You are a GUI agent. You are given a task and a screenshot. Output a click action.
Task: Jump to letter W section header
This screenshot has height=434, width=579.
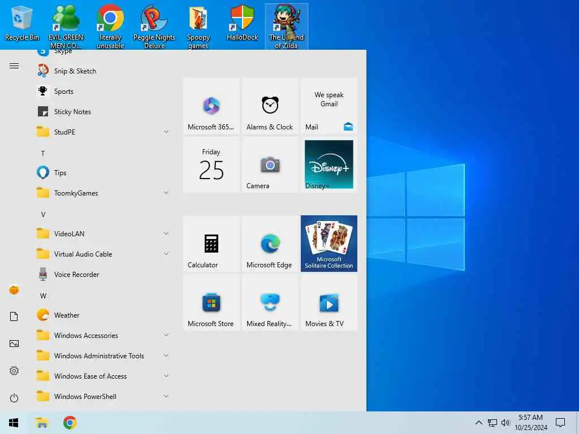43,296
